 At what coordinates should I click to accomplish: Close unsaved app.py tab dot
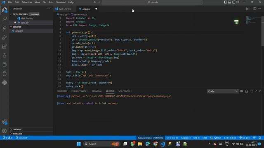pyautogui.click(x=96, y=9)
